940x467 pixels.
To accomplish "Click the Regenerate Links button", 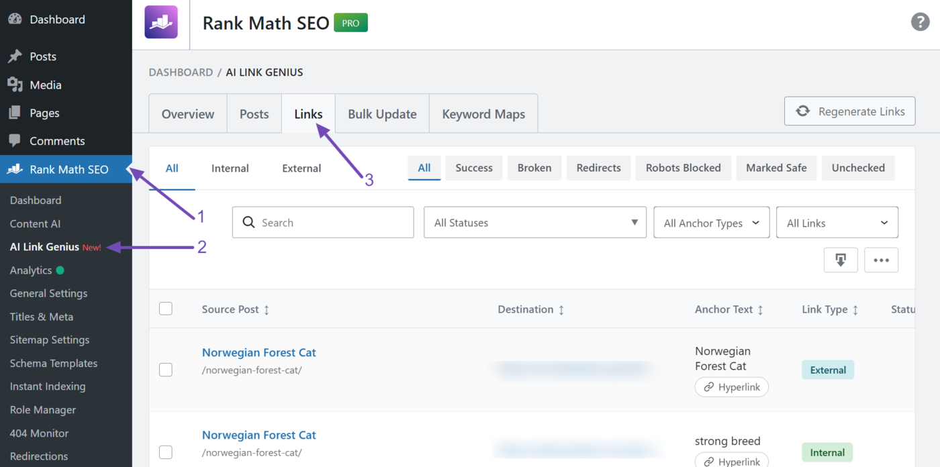I will click(x=849, y=111).
